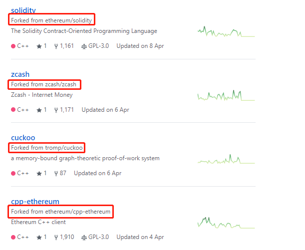Screen dimensions: 305x250
Task: Click the fork icon beside 1,161
Action: [56, 46]
